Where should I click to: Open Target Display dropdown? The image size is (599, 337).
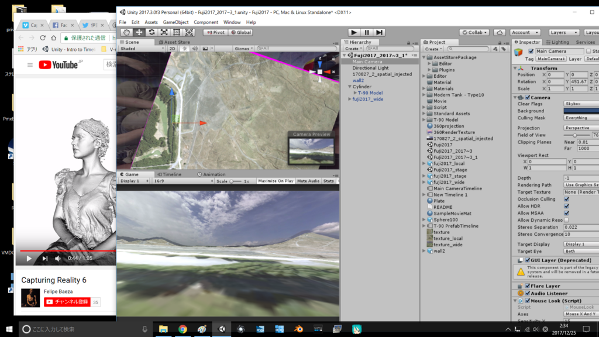[x=581, y=244]
